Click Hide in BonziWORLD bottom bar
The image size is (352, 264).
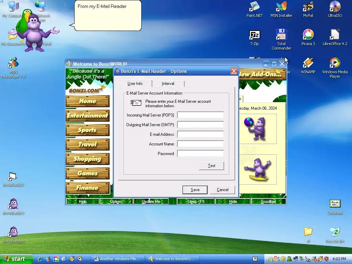[x=233, y=201]
